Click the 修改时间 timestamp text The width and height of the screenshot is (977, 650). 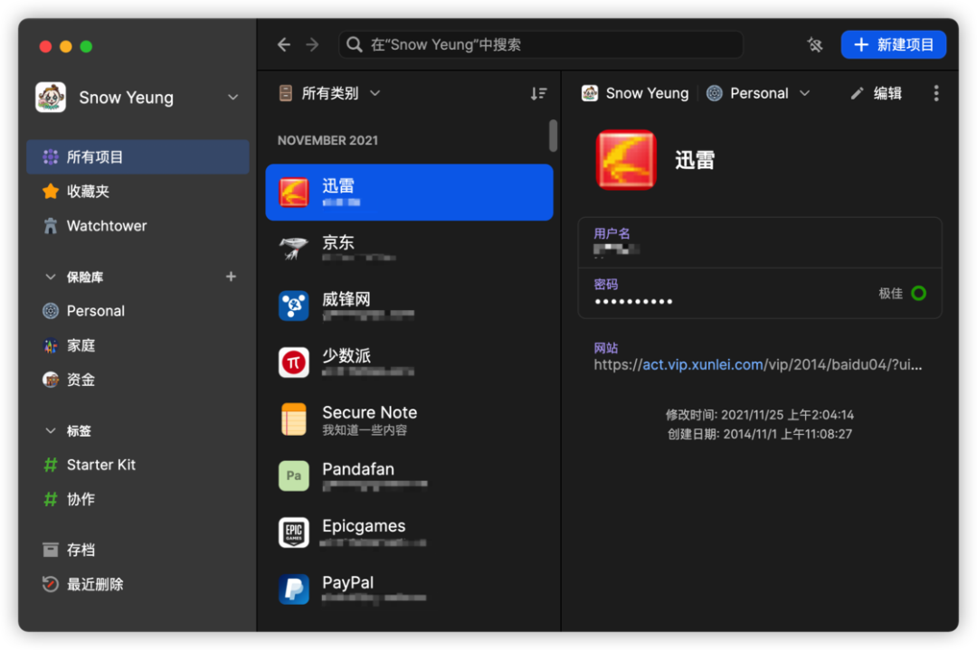coord(760,415)
